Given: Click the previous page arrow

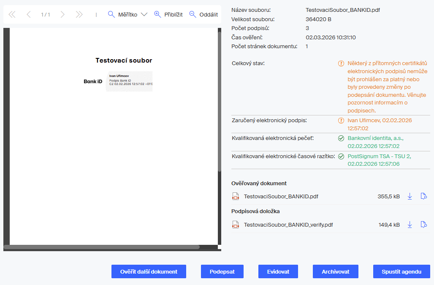Looking at the screenshot, I should [x=29, y=14].
